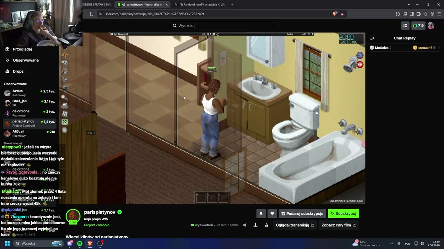
Task: Expand the followed list with Pokaż więcej
Action: tap(13, 144)
